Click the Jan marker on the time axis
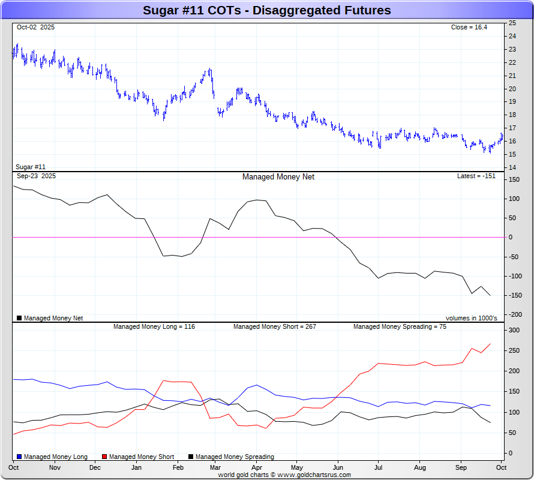This screenshot has height=480, width=534. pos(136,467)
